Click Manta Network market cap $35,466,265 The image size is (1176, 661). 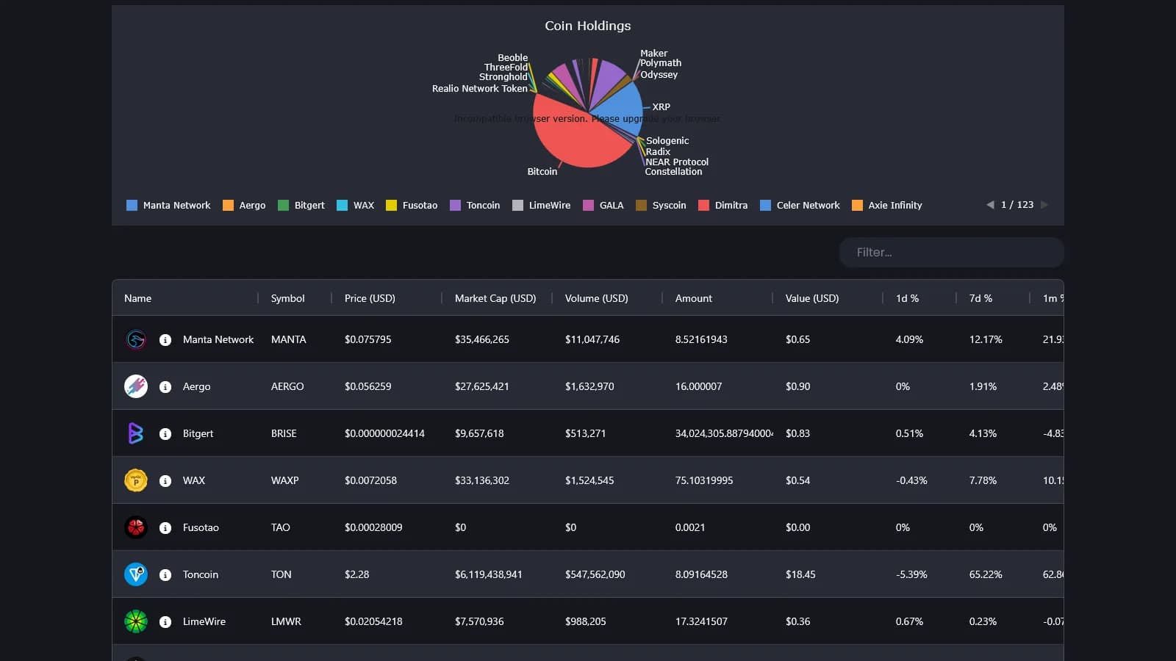pos(482,339)
